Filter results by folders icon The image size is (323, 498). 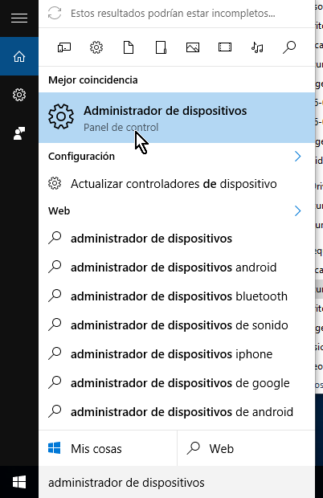point(161,47)
